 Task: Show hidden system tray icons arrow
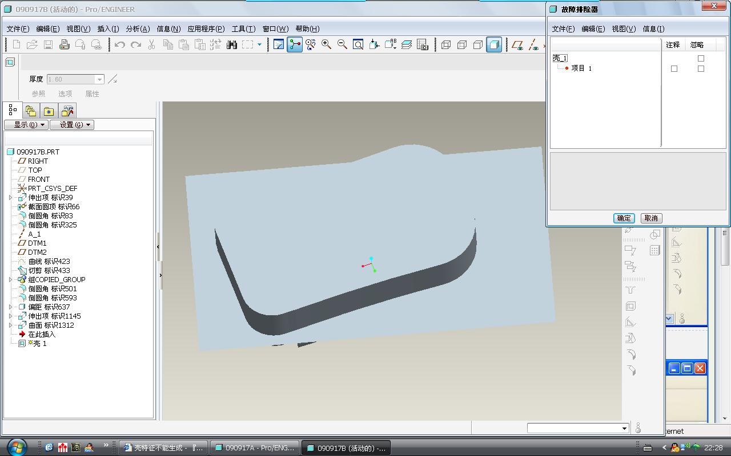tap(664, 447)
